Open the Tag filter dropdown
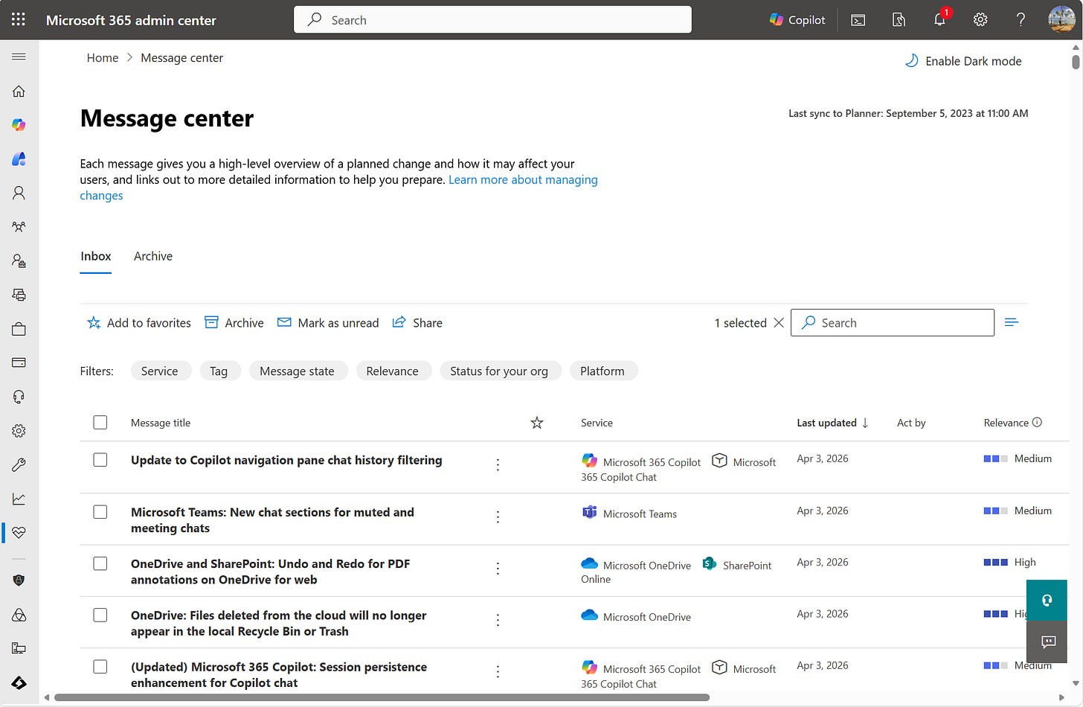This screenshot has height=707, width=1083. tap(219, 371)
